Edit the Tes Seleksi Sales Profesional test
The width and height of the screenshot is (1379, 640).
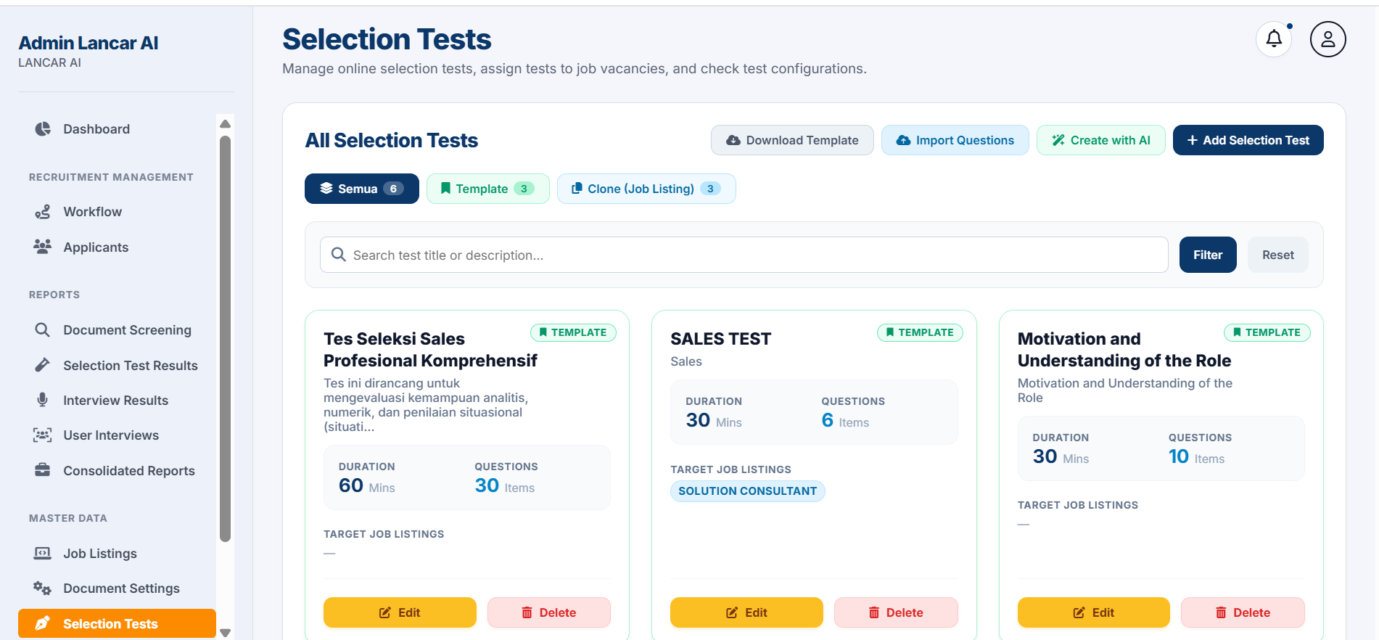400,612
